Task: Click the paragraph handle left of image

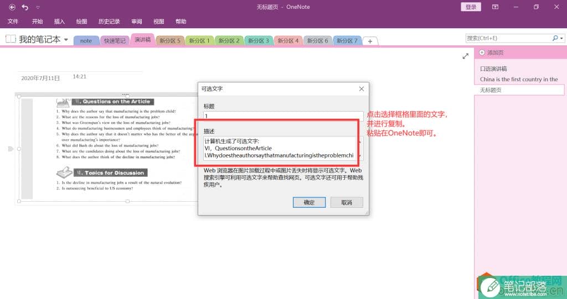Action: pos(11,149)
